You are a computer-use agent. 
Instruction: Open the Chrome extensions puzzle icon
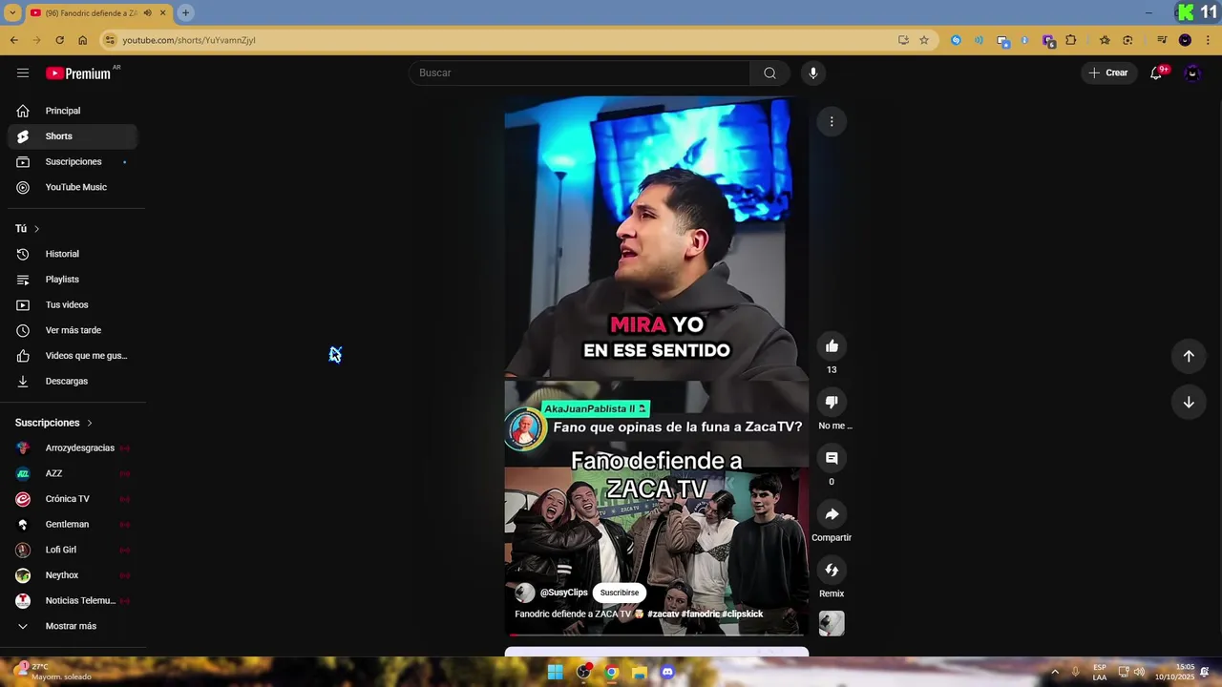click(x=1071, y=40)
